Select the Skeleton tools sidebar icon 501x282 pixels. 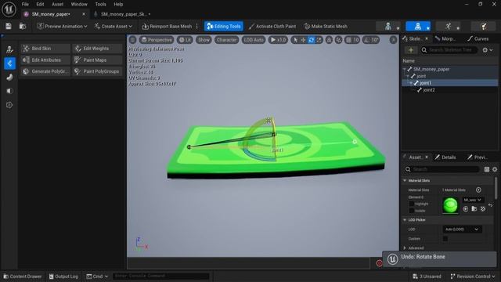pyautogui.click(x=9, y=49)
